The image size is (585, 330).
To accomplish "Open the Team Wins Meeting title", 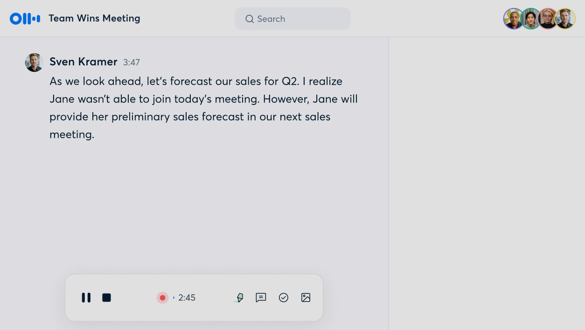I will tap(94, 18).
